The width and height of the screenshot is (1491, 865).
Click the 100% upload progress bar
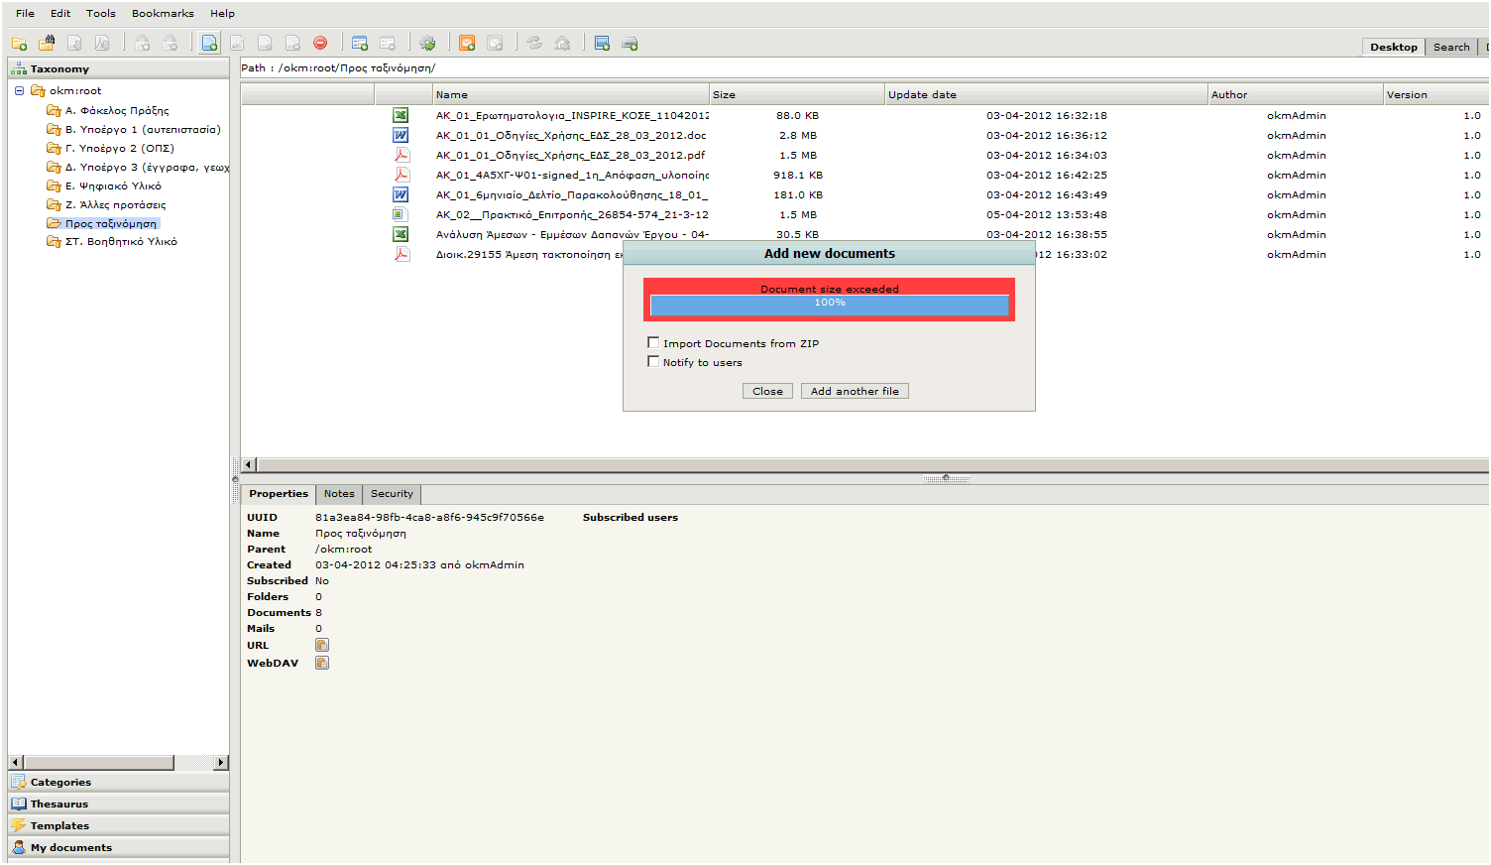pyautogui.click(x=830, y=304)
